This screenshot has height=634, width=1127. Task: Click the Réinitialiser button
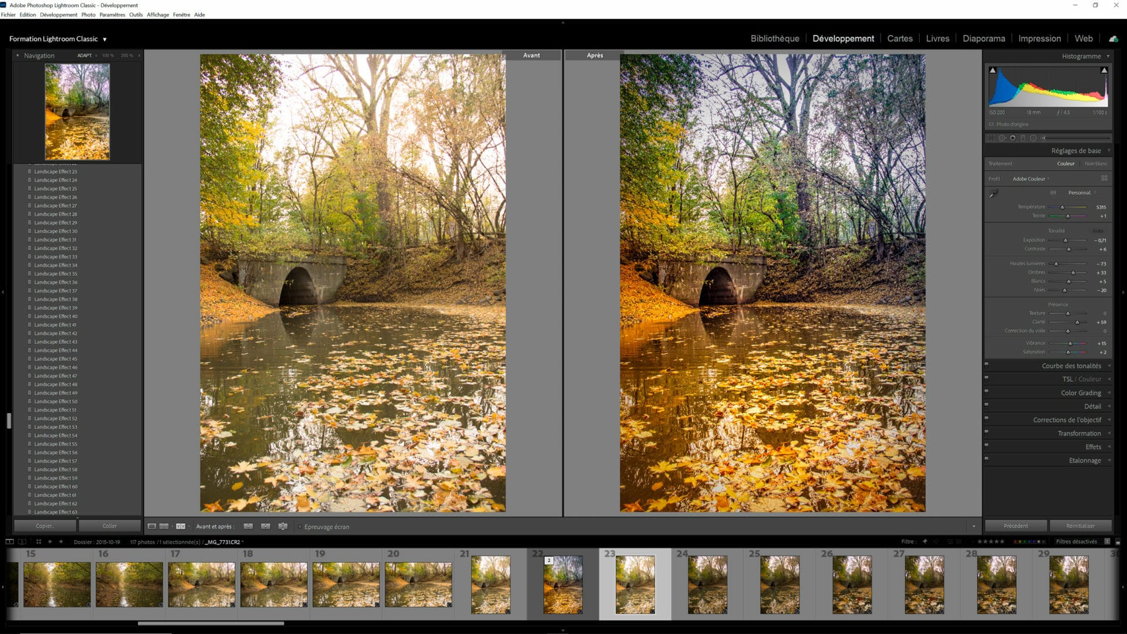point(1081,526)
